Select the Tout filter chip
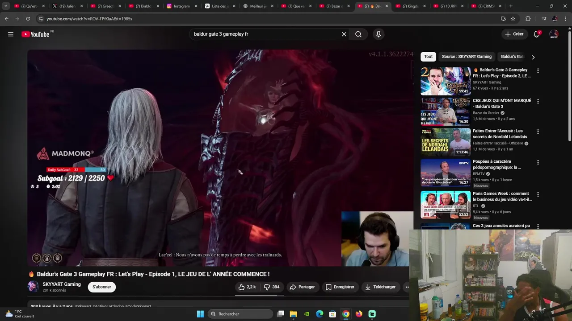The image size is (572, 321). click(428, 57)
